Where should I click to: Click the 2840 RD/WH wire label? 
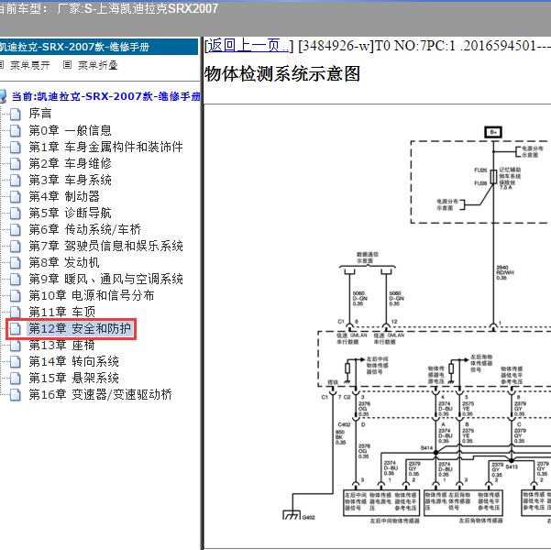tap(505, 272)
